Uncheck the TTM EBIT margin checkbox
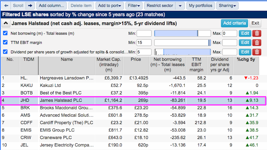The image size is (267, 150). pyautogui.click(x=5, y=42)
